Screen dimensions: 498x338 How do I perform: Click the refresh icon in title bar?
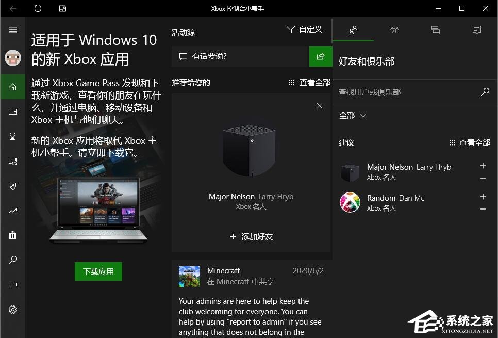[x=38, y=9]
